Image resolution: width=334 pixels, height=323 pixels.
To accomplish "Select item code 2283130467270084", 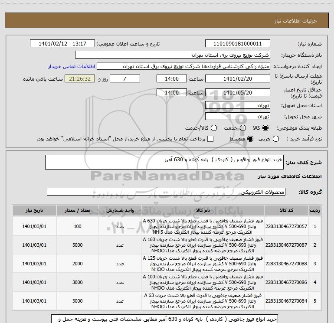I will tap(286, 301).
